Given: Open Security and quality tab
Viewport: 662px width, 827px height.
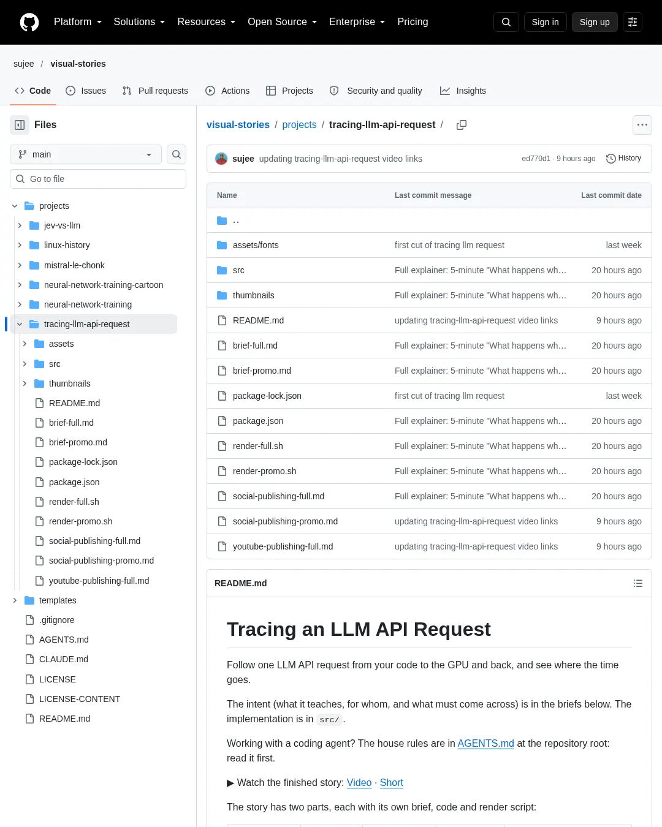Looking at the screenshot, I should [376, 91].
